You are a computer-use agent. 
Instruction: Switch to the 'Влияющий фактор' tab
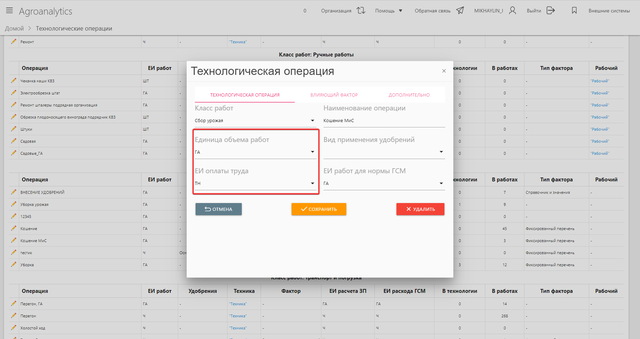[x=334, y=95]
